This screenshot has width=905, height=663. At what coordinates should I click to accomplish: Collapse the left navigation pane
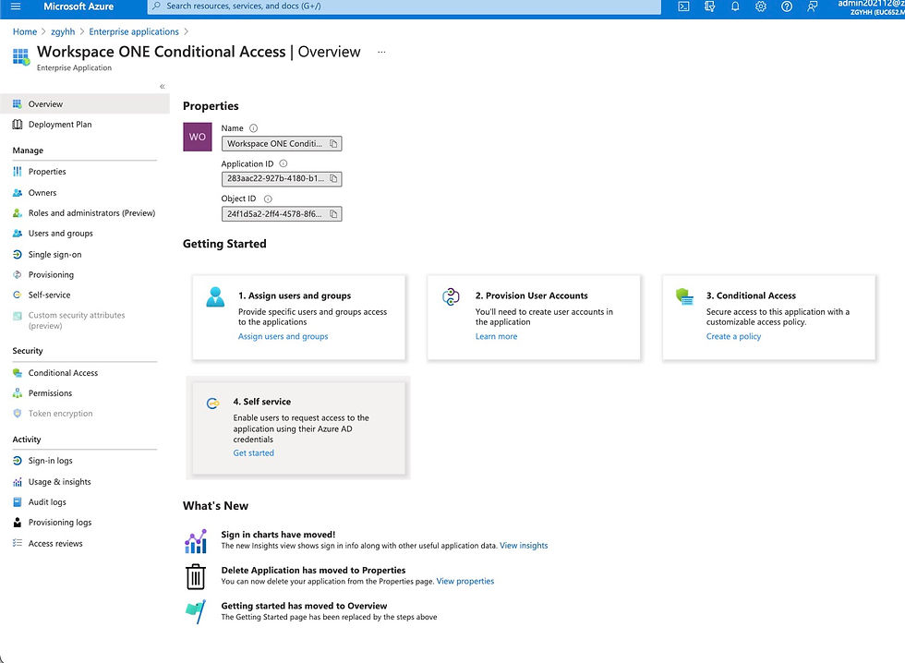click(163, 87)
